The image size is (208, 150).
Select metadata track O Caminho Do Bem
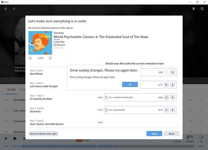point(41,99)
